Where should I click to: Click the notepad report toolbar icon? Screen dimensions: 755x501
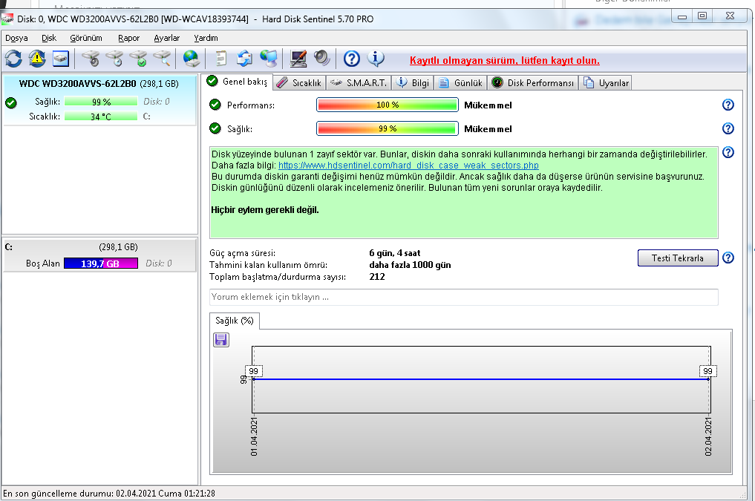(221, 59)
